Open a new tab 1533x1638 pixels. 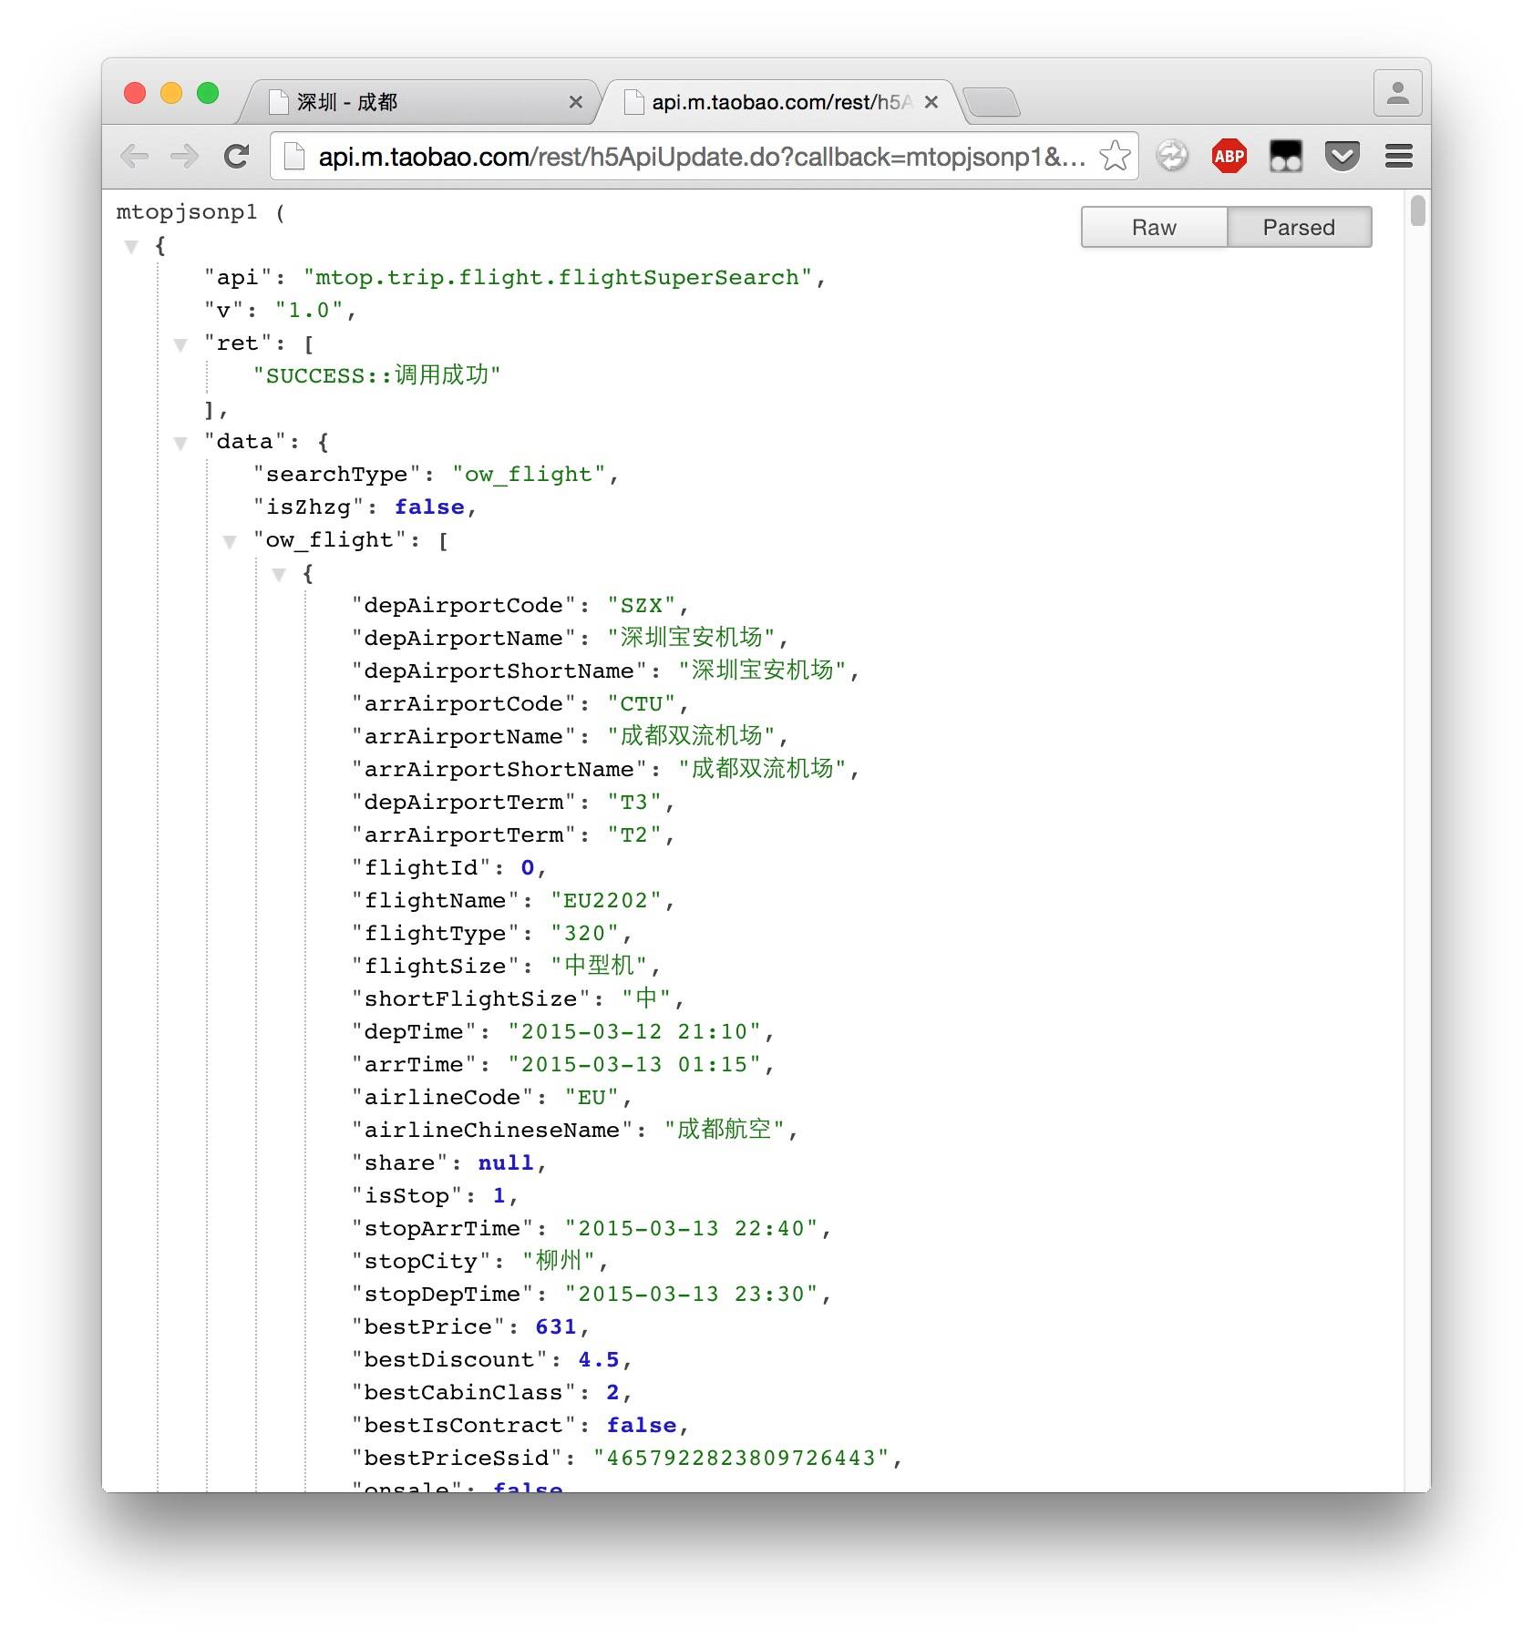click(992, 103)
